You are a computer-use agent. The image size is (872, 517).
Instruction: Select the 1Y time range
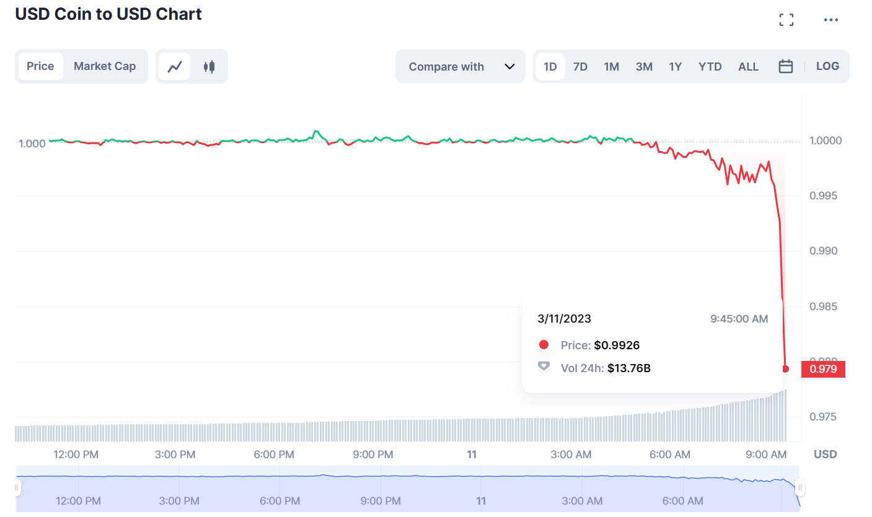pos(675,66)
